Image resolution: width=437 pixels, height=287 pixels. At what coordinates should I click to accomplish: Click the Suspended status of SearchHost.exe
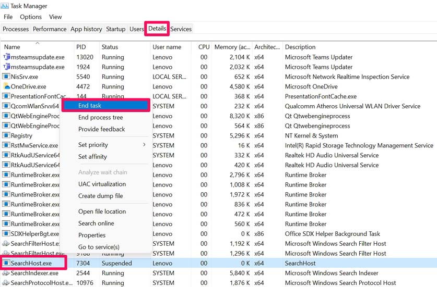116,263
